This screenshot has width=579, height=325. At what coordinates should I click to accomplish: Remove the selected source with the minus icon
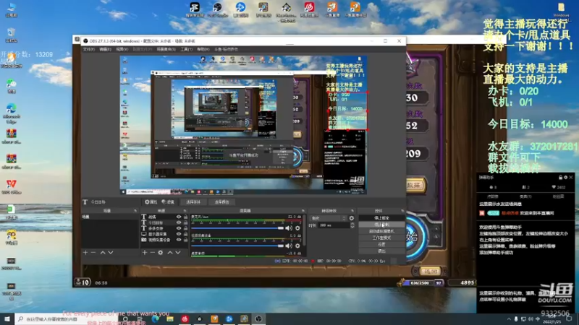152,252
